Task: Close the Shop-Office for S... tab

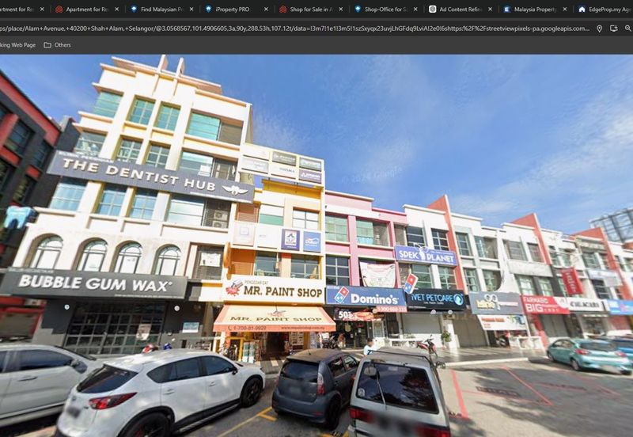Action: (415, 9)
